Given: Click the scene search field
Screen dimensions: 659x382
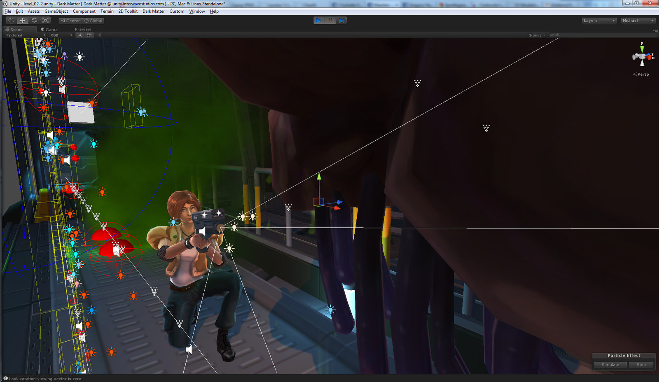Looking at the screenshot, I should coord(602,35).
